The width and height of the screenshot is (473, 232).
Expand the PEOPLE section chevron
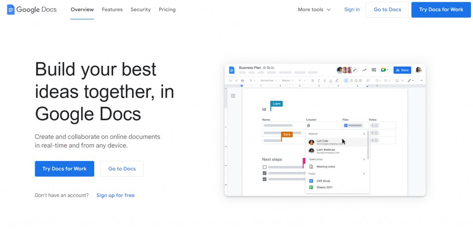tap(364, 134)
